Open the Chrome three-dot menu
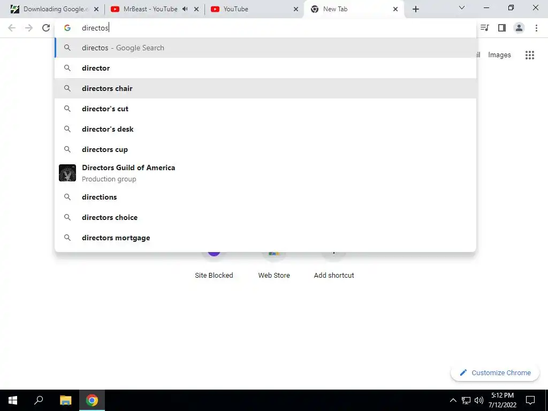The width and height of the screenshot is (548, 411). pos(536,28)
